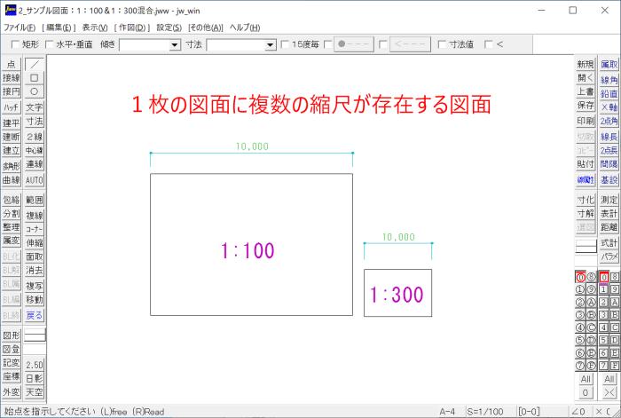621x418 pixels.
Task: Activate the 文字 text tool
Action: 35,107
